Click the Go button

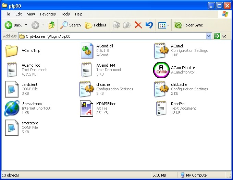pos(220,36)
